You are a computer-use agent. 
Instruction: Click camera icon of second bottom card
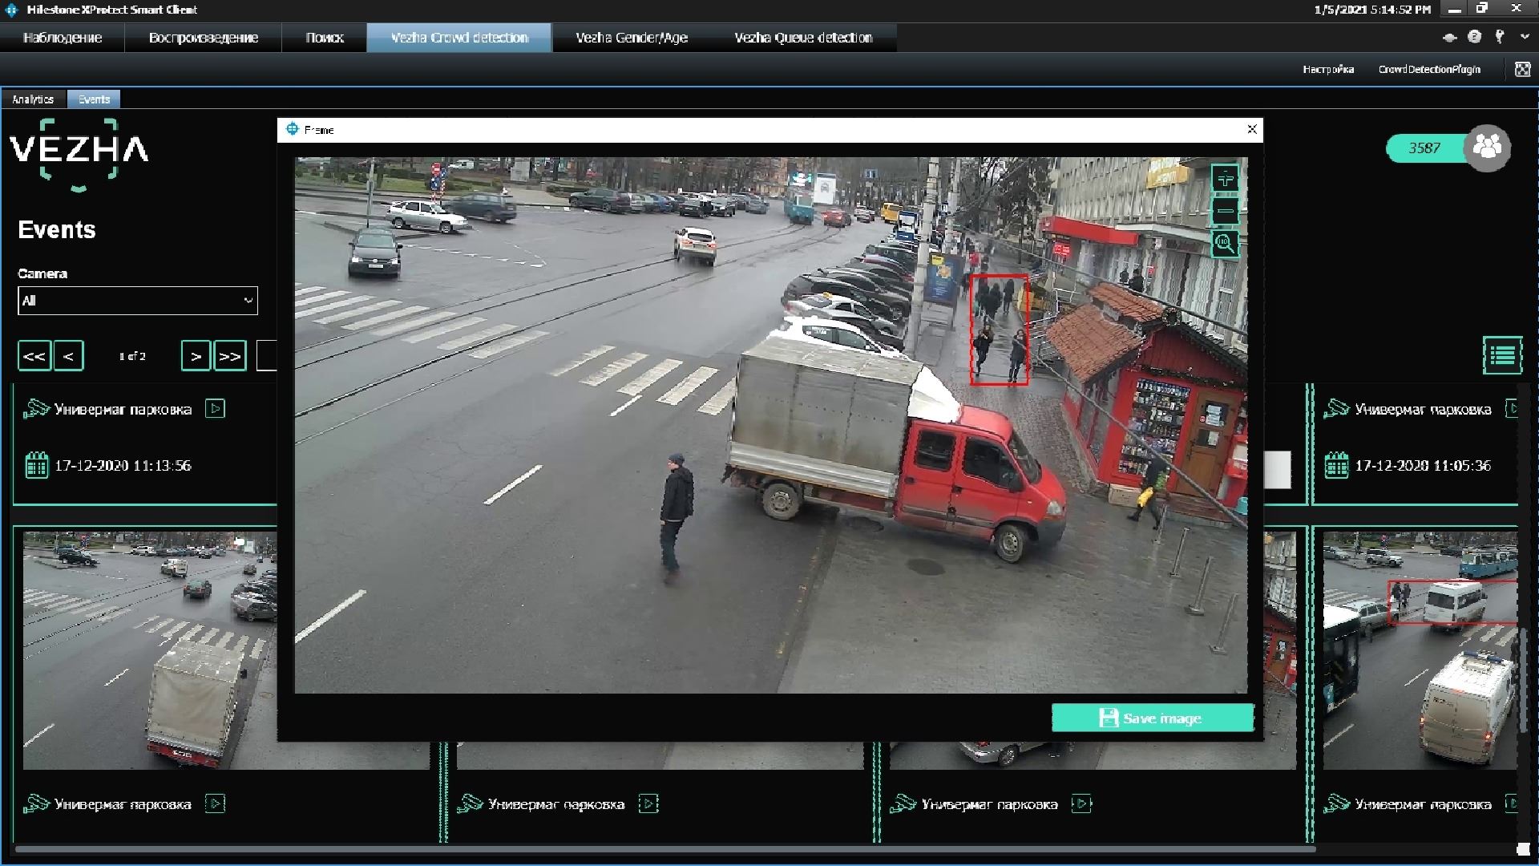tap(470, 803)
